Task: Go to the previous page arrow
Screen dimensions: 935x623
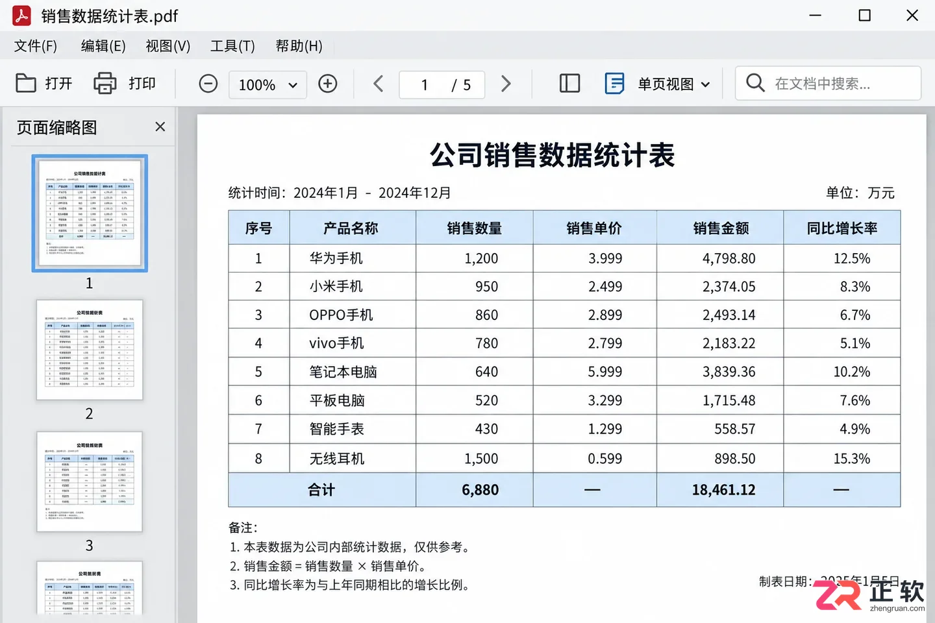Action: (379, 84)
